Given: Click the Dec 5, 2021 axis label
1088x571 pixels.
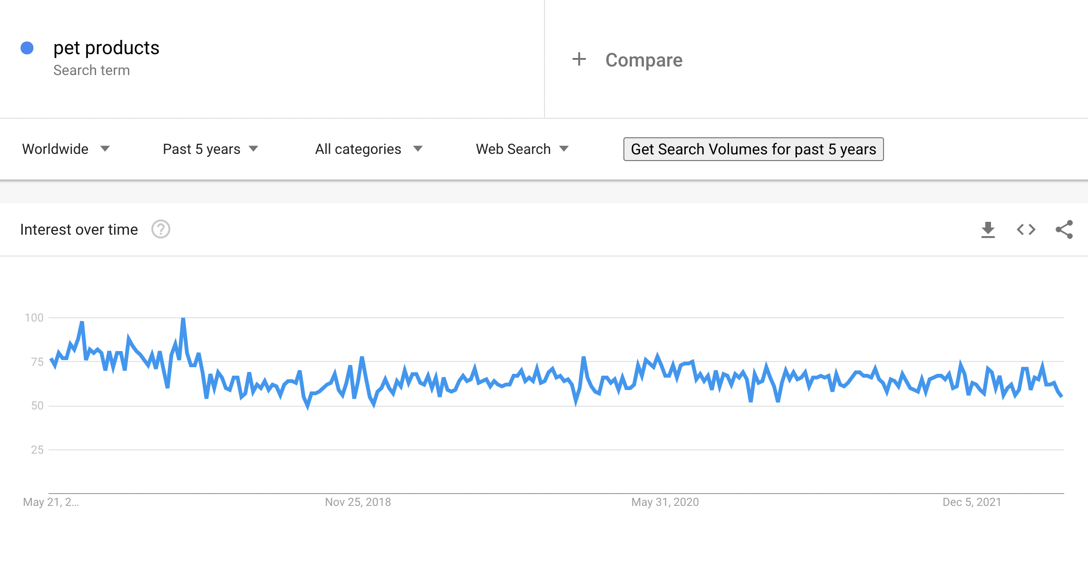Looking at the screenshot, I should [971, 502].
